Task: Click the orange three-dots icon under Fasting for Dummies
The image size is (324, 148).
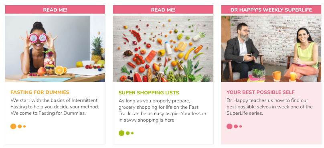Action: 18,126
